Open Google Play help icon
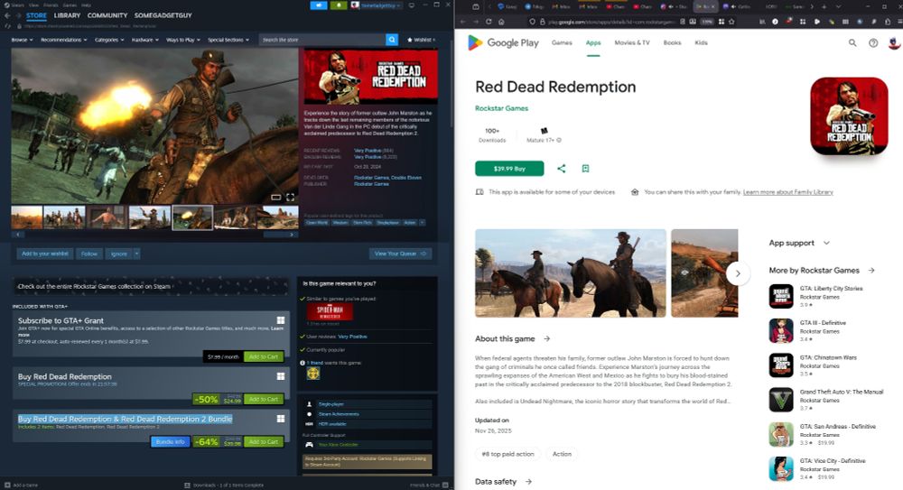This screenshot has width=903, height=490. [x=873, y=42]
